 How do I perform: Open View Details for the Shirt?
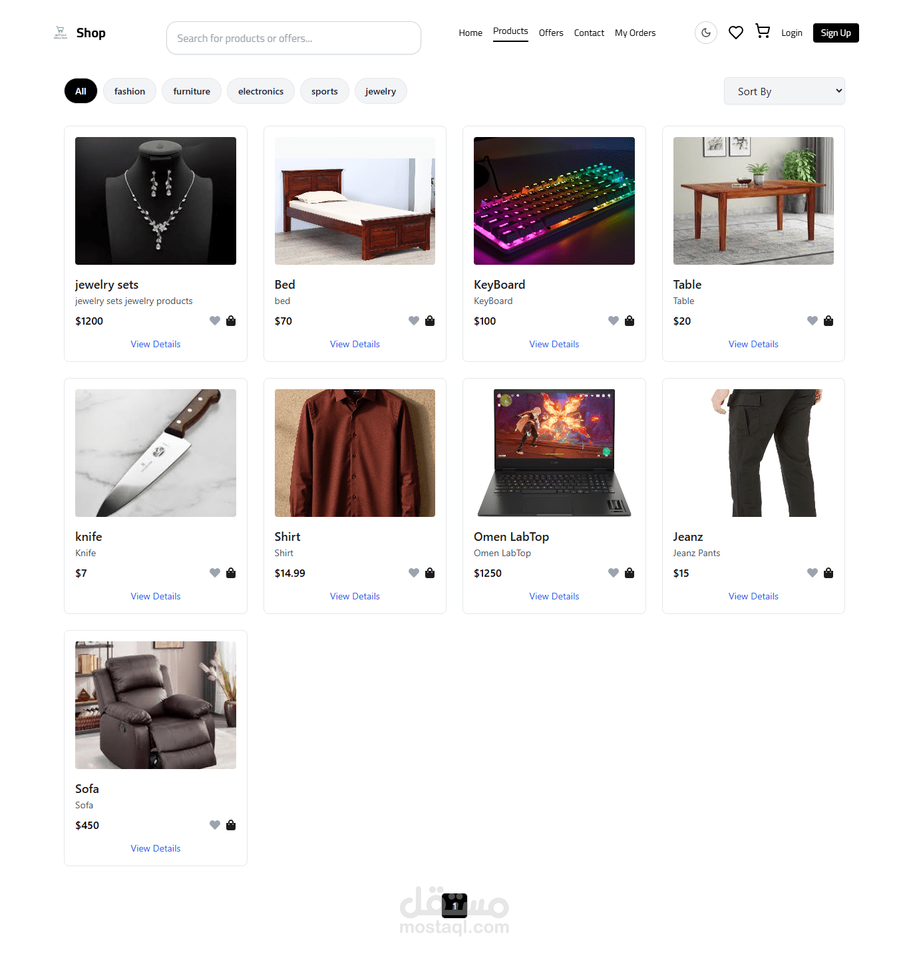coord(355,596)
